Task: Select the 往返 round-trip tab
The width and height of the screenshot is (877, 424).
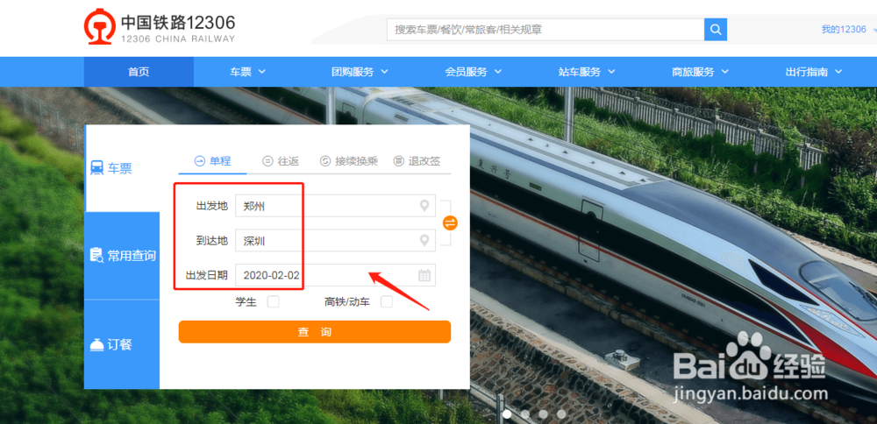Action: (x=281, y=161)
